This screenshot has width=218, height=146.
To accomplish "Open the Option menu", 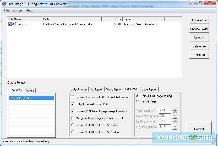I will (x=17, y=10).
